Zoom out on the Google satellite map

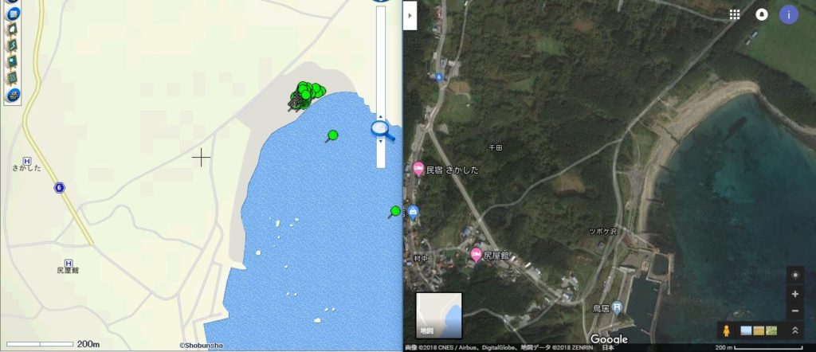pos(794,311)
